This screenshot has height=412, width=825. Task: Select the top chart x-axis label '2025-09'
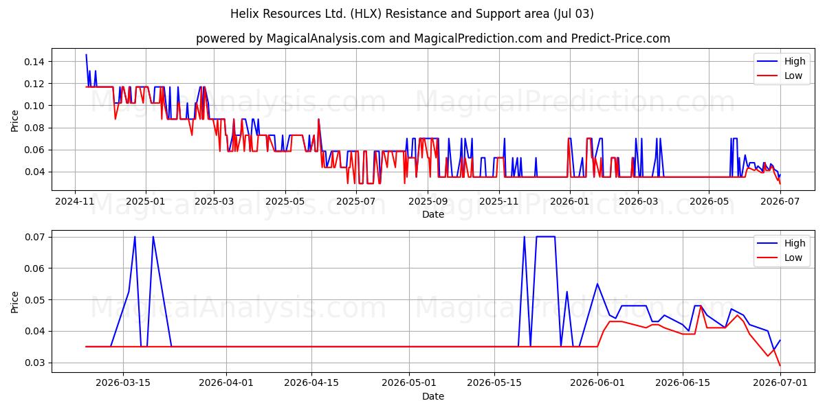(428, 201)
